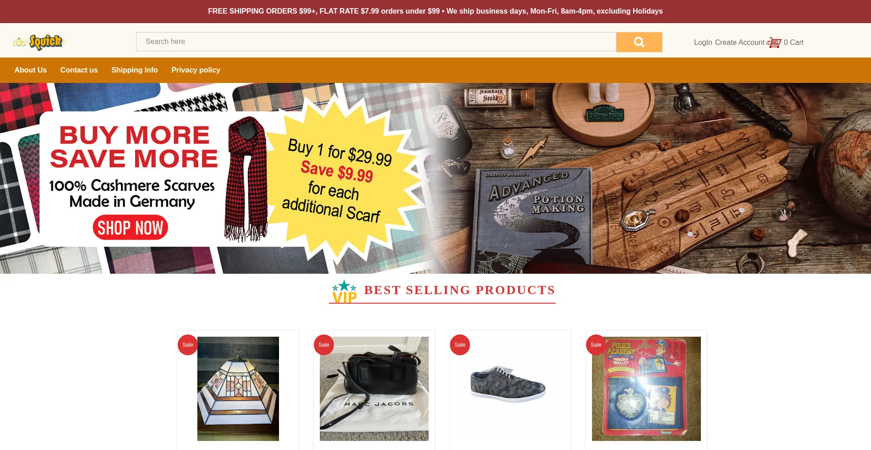Open the Marc Jacobs bag product image
Viewport: 871px width, 450px height.
coord(374,389)
